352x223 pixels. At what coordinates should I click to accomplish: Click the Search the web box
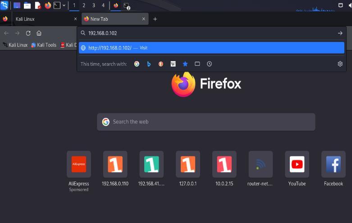(x=206, y=122)
